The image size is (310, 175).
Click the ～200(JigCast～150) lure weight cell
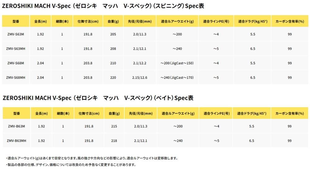point(177,63)
